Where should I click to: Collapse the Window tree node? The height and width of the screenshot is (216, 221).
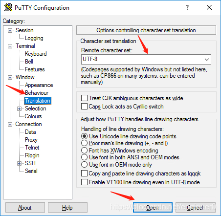(x=10, y=77)
